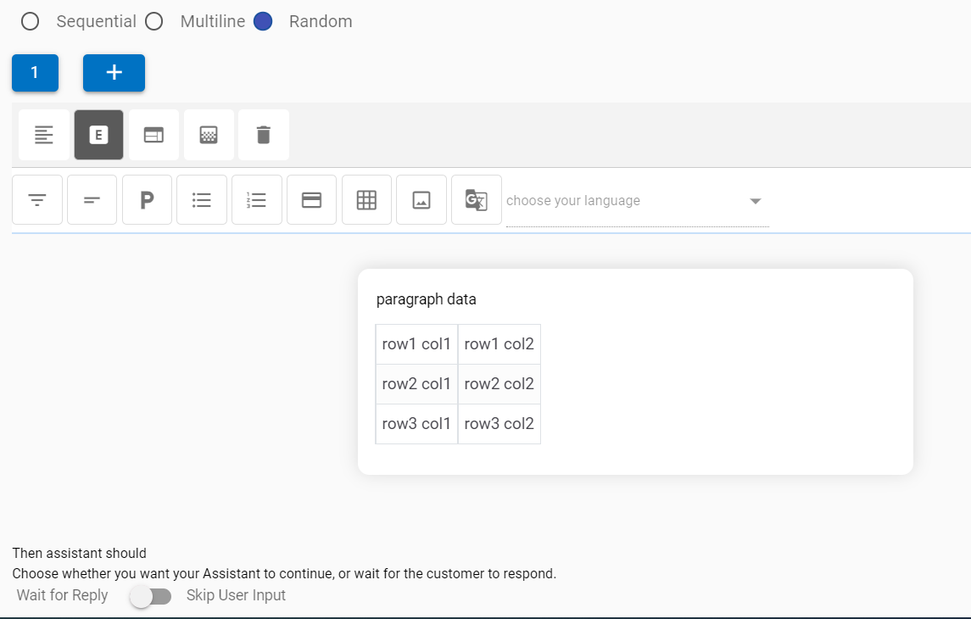Screen dimensions: 971x619
Task: Open the choose your language dropdown
Action: (x=628, y=201)
